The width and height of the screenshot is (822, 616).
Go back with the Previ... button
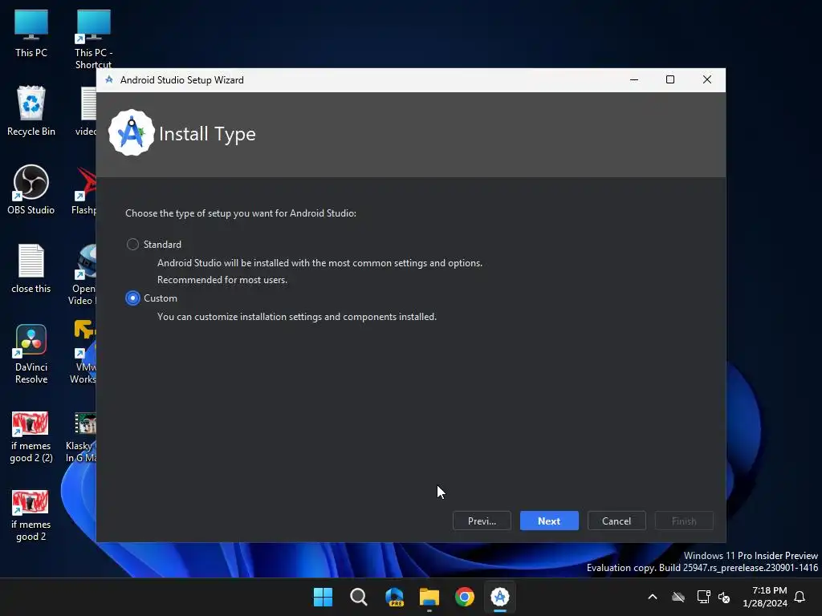click(x=482, y=521)
